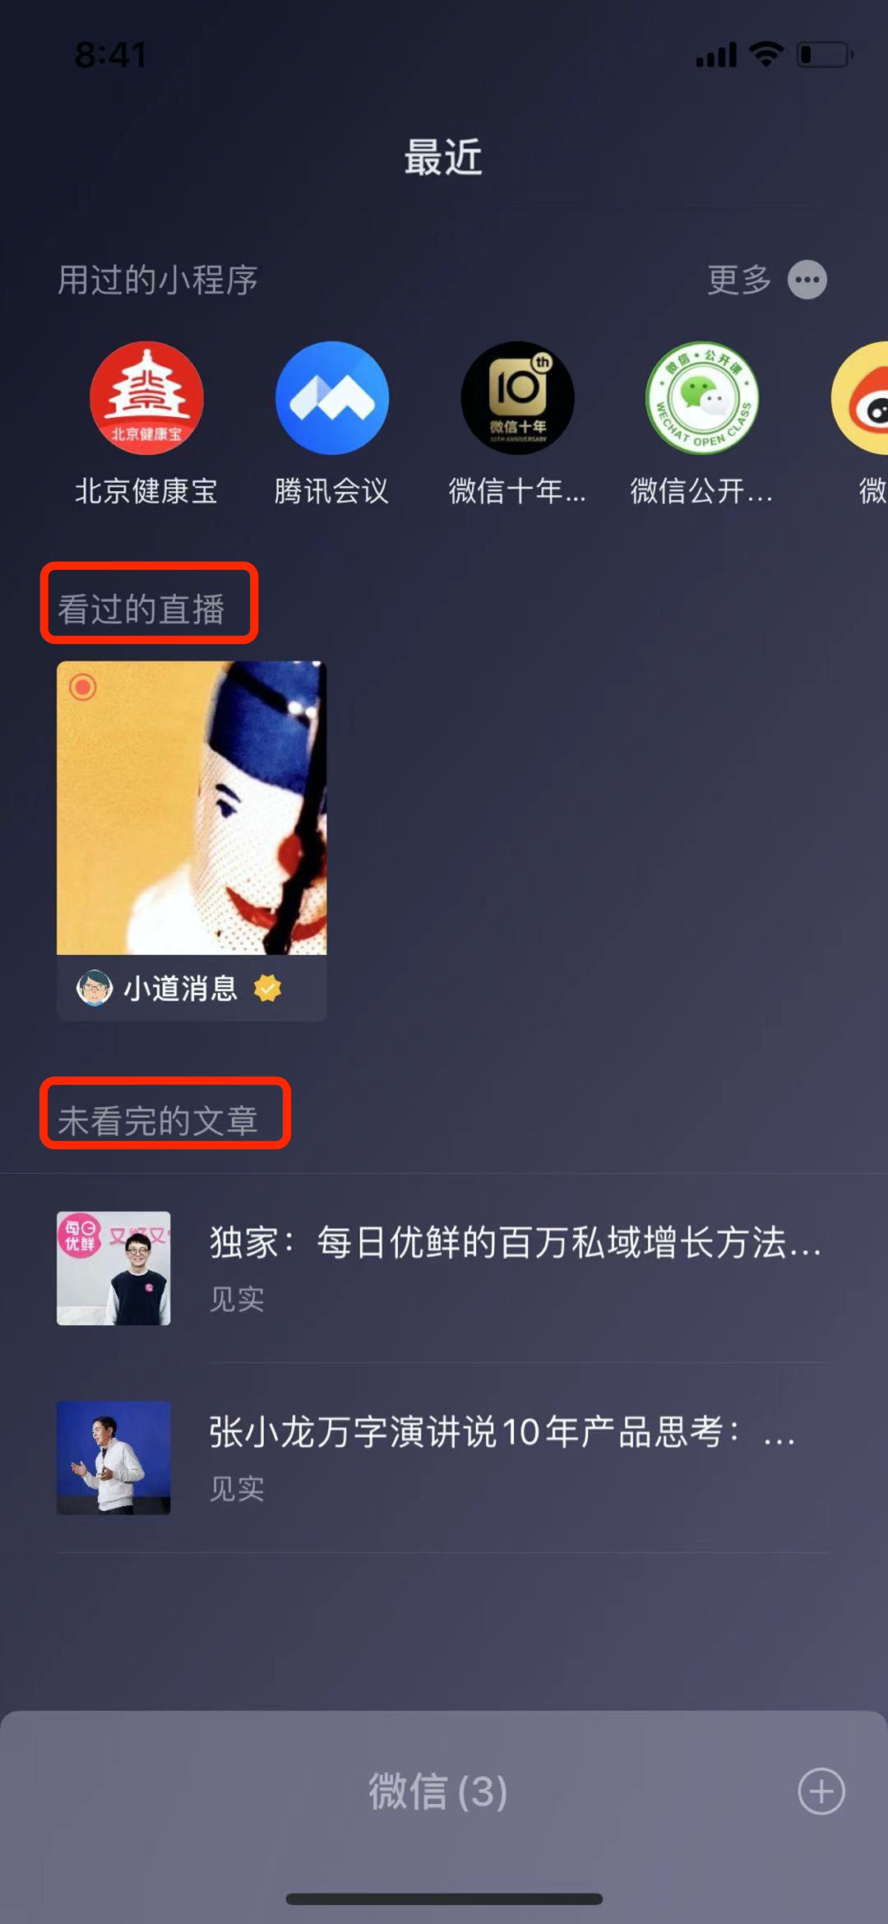Screen dimensions: 888x1924
Task: Tap the 未看完的文章 section header
Action: (158, 1120)
